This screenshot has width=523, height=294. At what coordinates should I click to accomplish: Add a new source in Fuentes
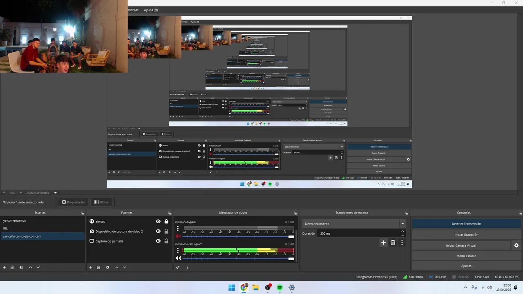click(x=91, y=267)
